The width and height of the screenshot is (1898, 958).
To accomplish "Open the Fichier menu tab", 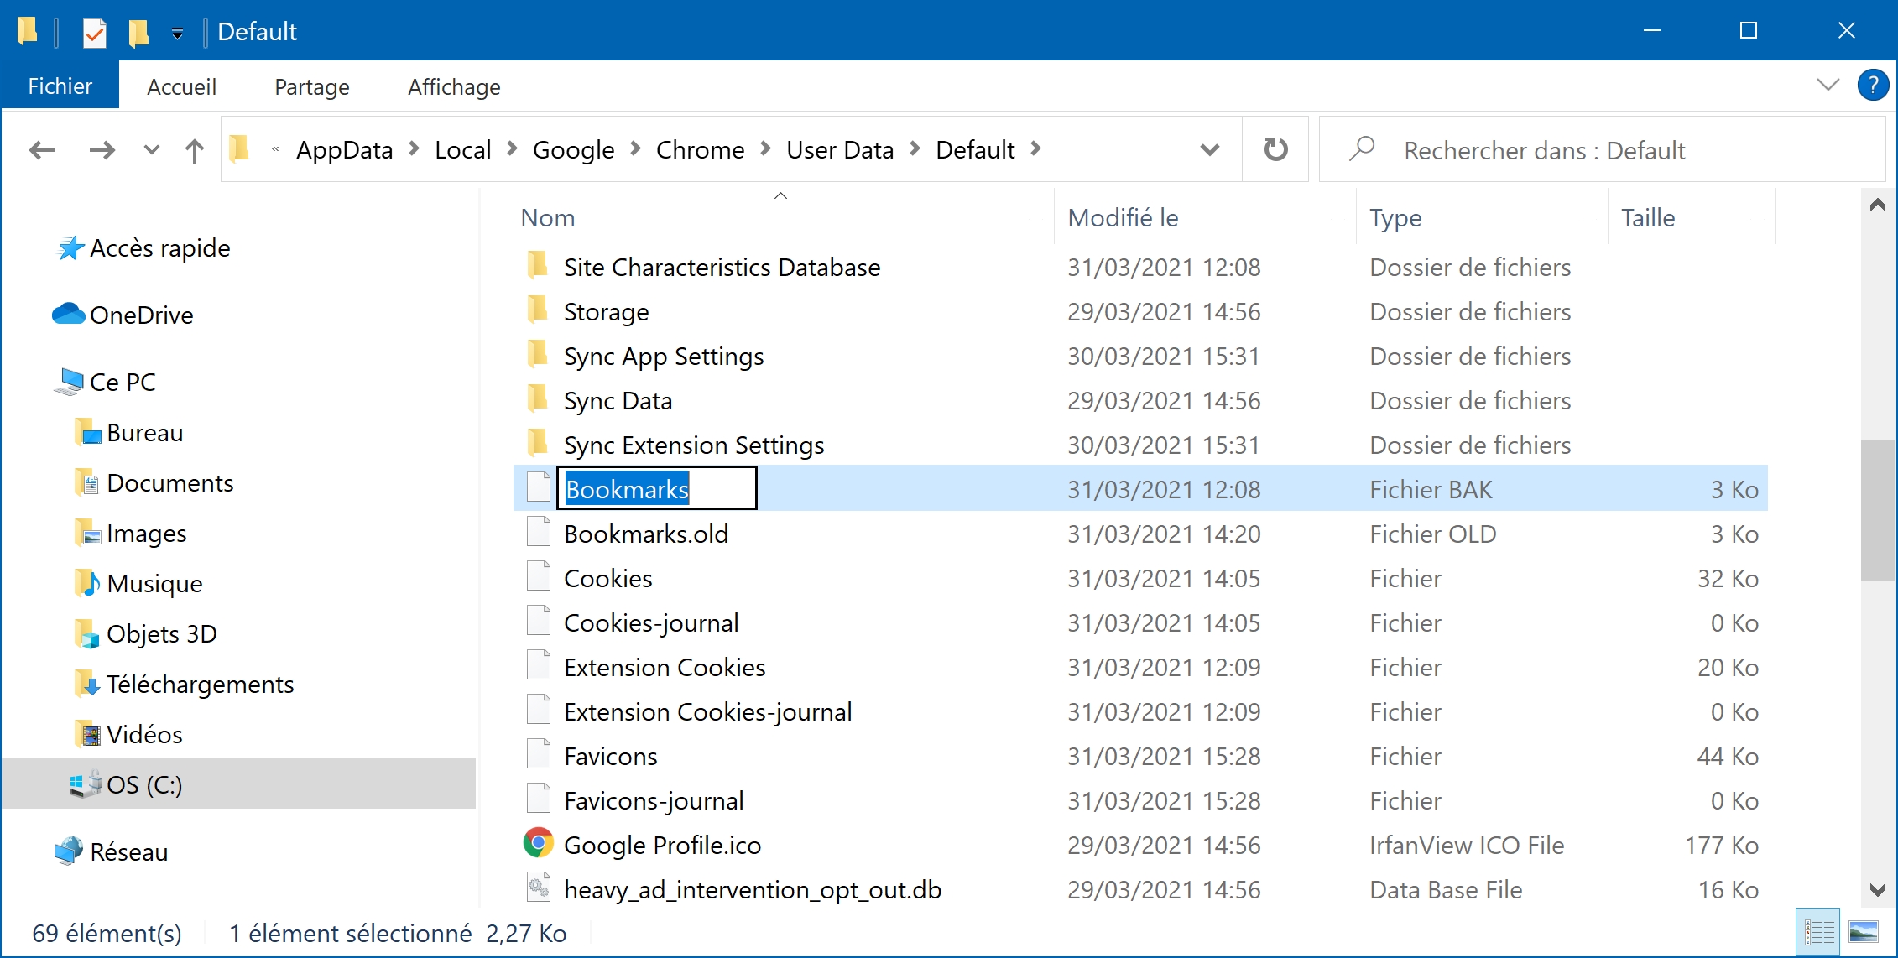I will (60, 86).
